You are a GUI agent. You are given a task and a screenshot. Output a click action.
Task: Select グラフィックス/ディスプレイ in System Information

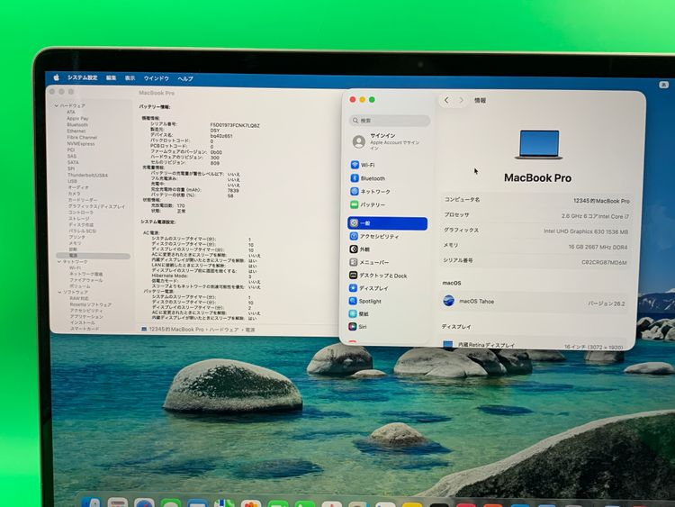coord(97,206)
